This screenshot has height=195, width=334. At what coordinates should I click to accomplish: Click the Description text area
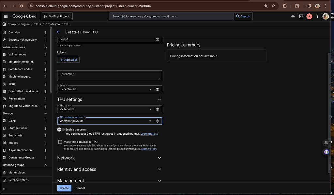[x=110, y=76]
